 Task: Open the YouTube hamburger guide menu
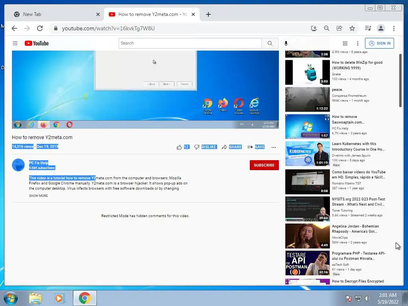[15, 43]
